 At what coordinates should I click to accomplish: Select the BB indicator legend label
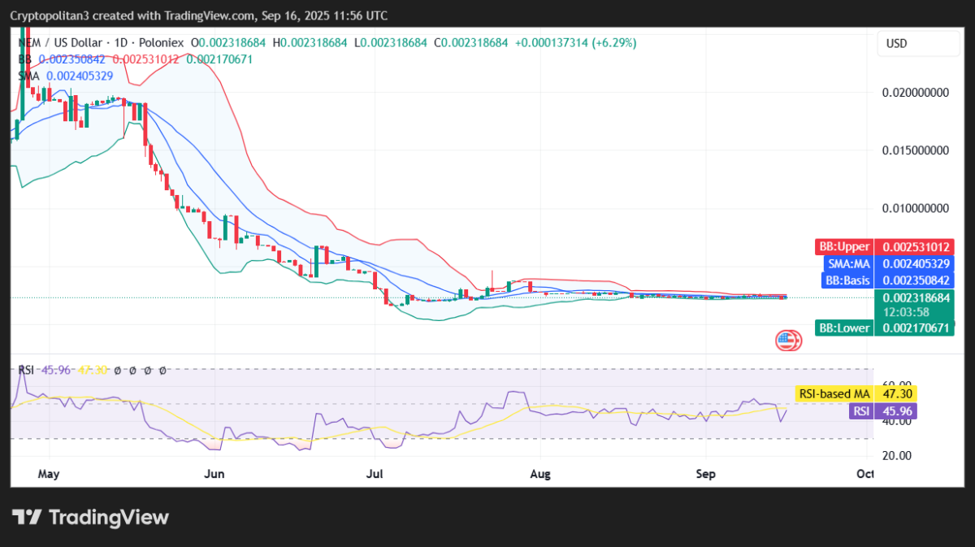point(27,59)
